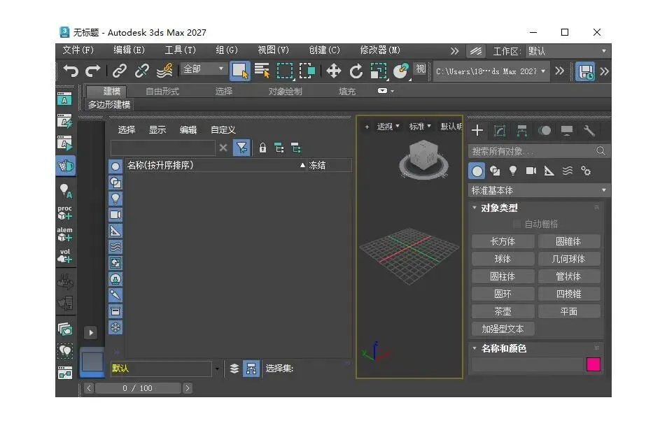Switch create category to Lights
The height and width of the screenshot is (421, 667).
click(x=513, y=171)
